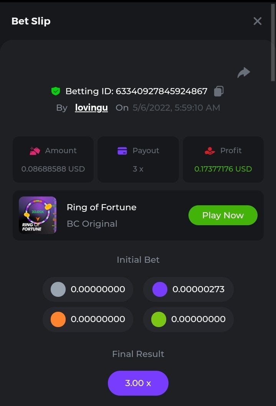The width and height of the screenshot is (276, 406).
Task: Click the red Profit hand icon
Action: pyautogui.click(x=210, y=151)
